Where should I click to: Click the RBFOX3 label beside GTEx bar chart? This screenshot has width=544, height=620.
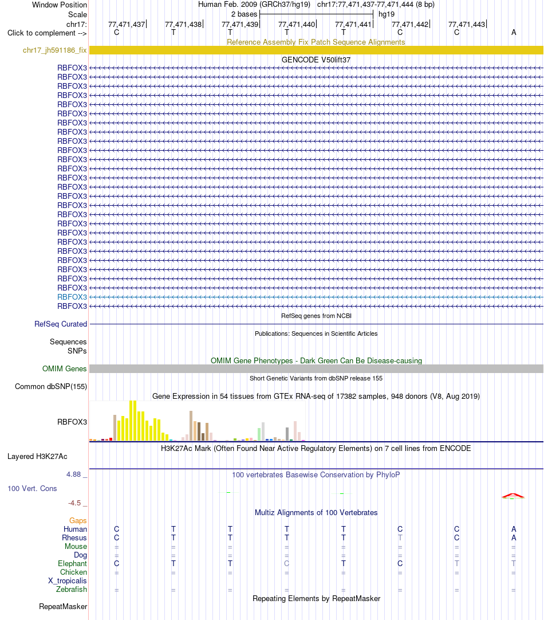click(x=72, y=422)
